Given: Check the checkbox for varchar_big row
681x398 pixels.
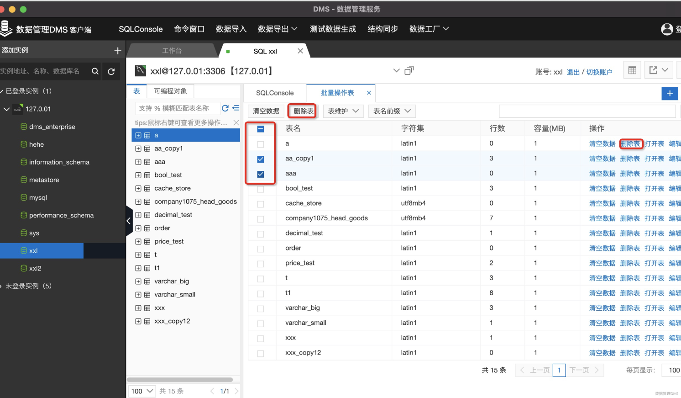Looking at the screenshot, I should [261, 308].
